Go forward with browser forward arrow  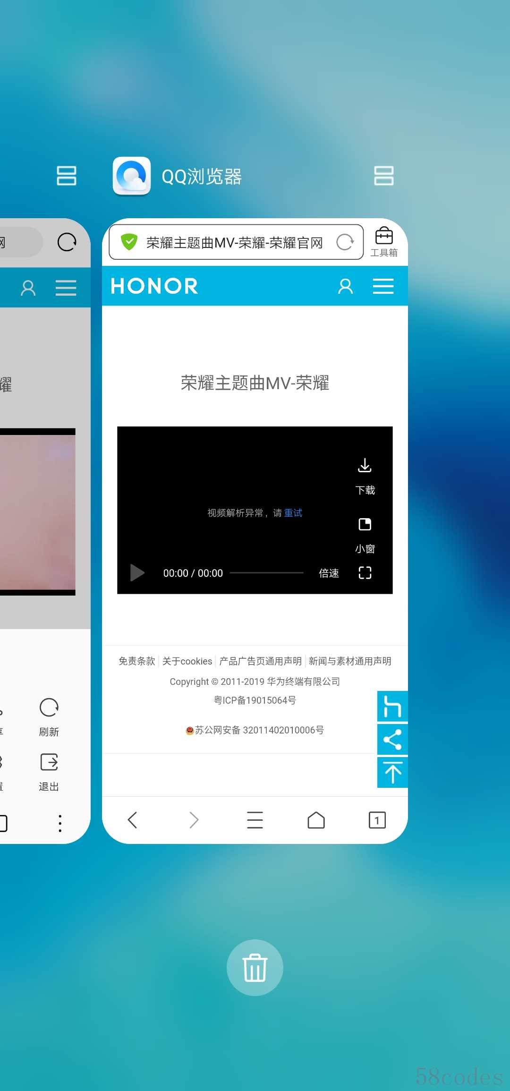(194, 820)
